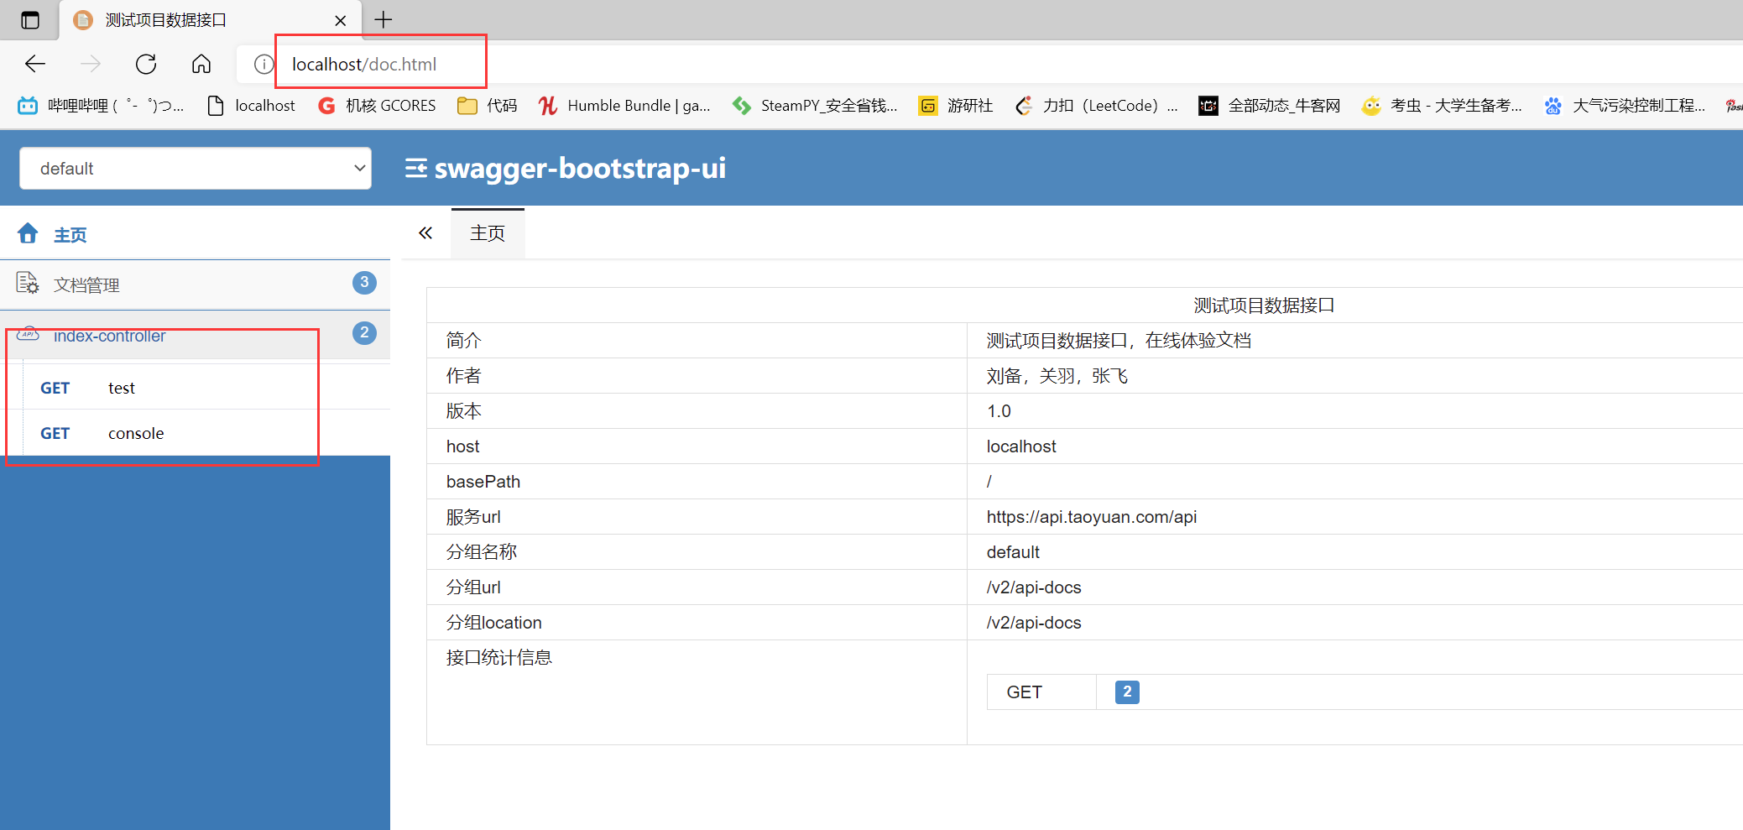Open the SteamPY bookmark
The height and width of the screenshot is (830, 1743).
click(815, 106)
